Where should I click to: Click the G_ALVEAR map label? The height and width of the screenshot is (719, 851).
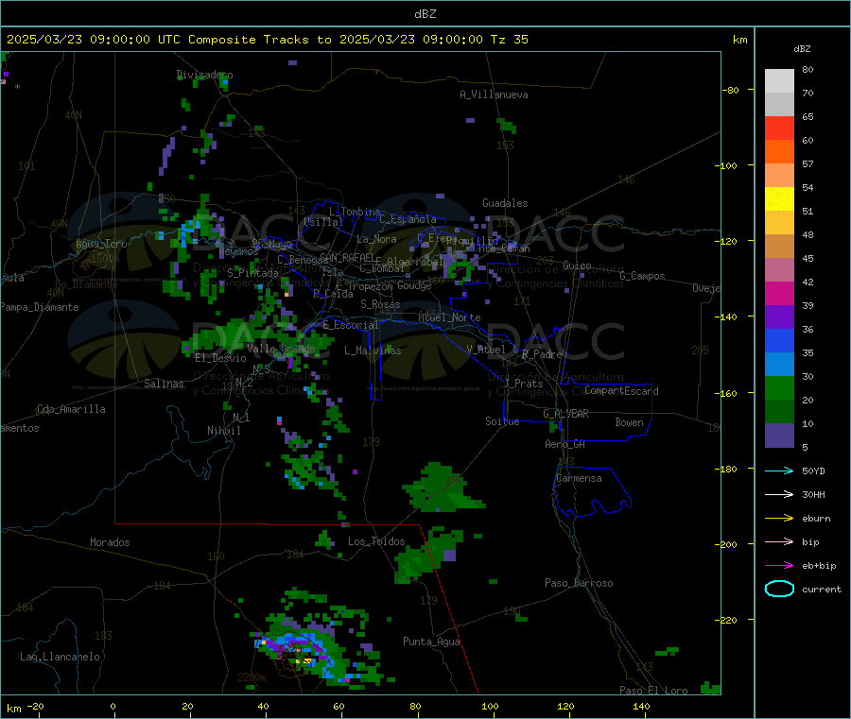(565, 414)
